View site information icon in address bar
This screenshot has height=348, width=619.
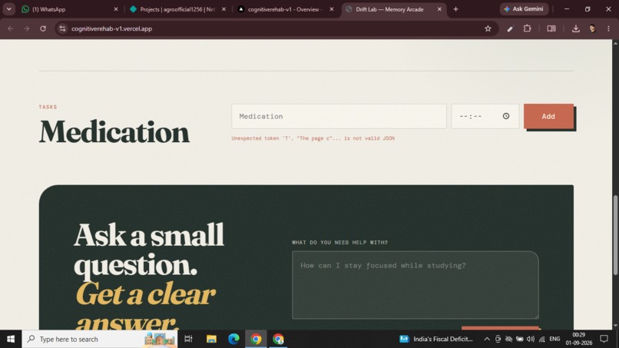pos(62,28)
